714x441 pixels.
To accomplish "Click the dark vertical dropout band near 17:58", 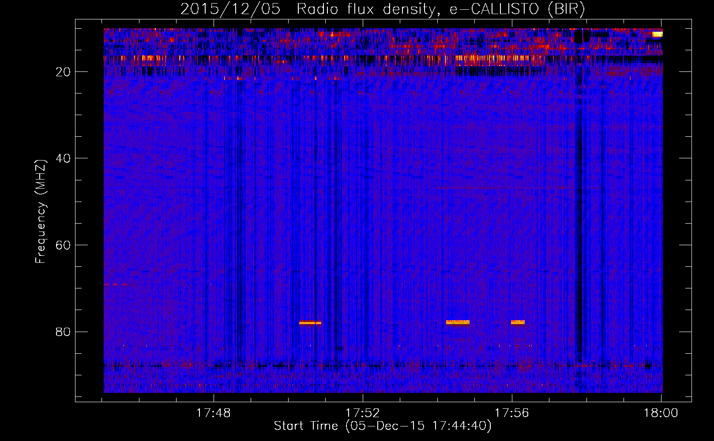I will click(x=580, y=212).
